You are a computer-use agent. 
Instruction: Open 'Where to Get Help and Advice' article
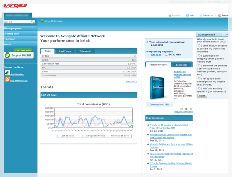[x=171, y=146]
